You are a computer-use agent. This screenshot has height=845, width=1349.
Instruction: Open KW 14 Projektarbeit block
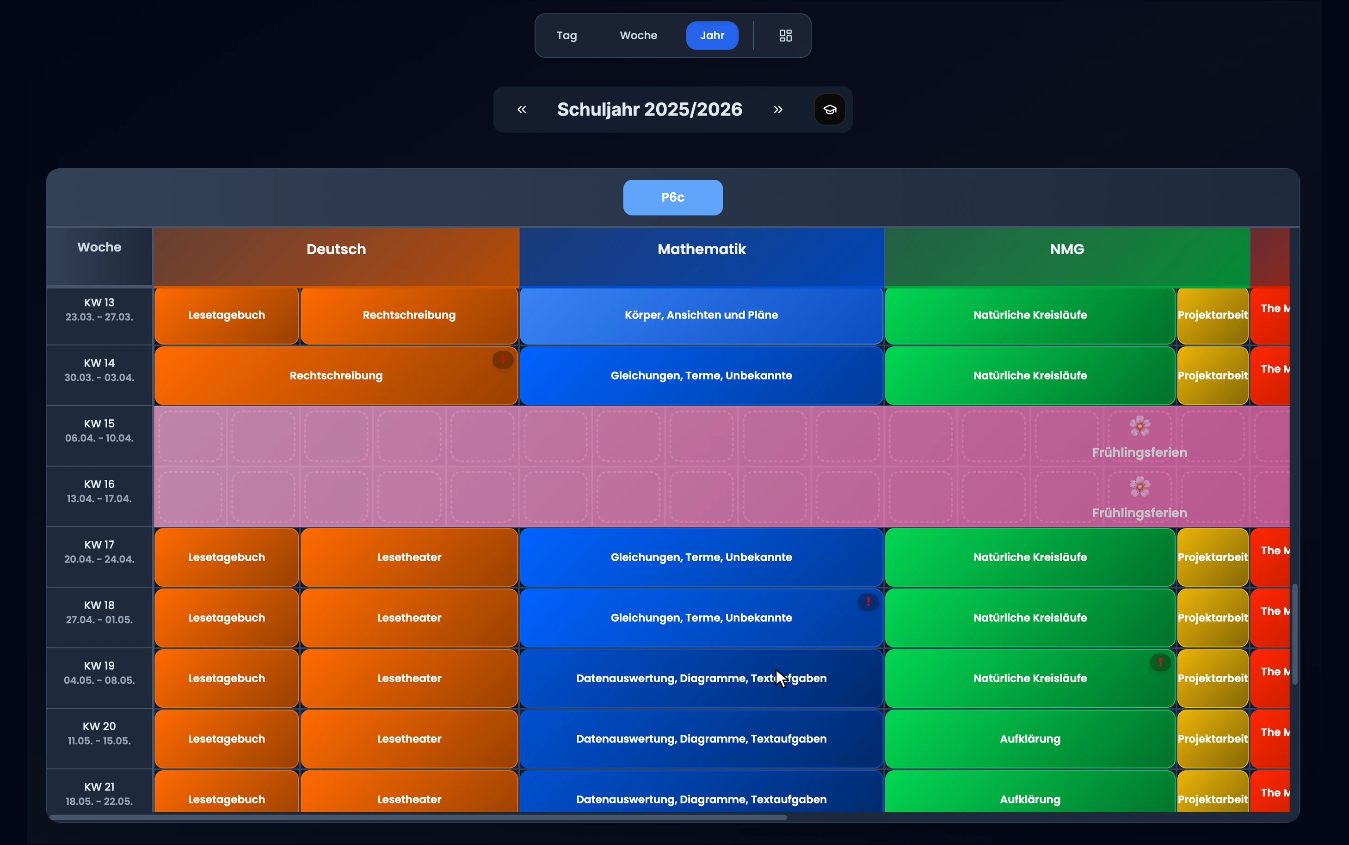[1213, 375]
